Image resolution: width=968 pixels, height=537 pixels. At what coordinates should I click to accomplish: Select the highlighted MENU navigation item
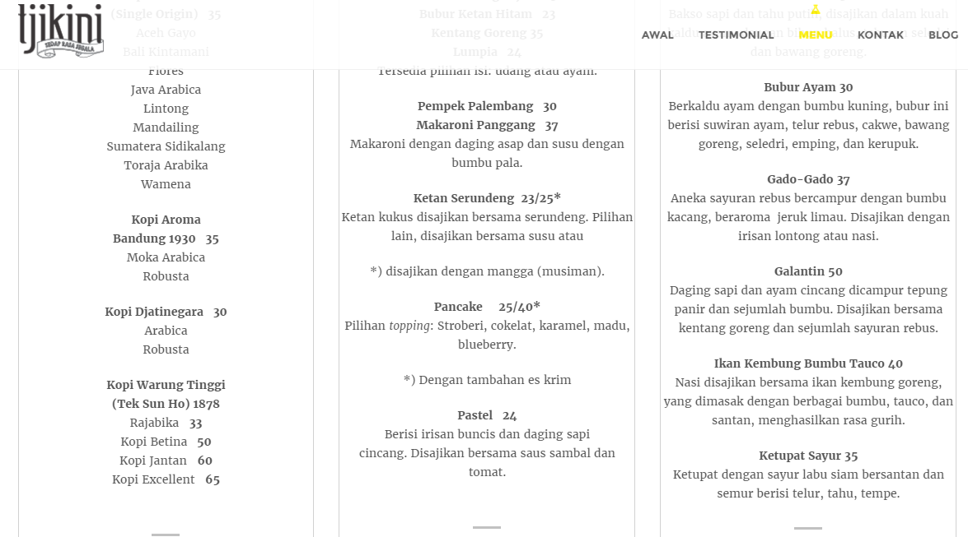[815, 35]
